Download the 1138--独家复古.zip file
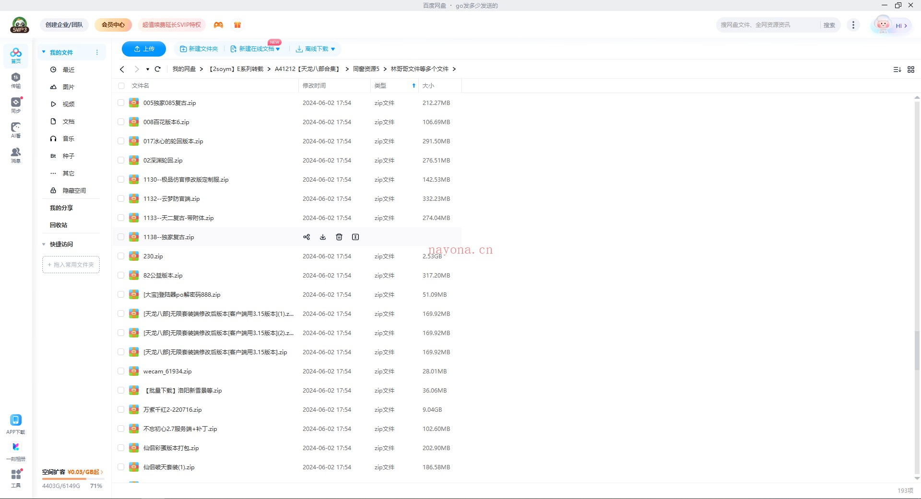Screen dimensions: 921x499 (x=323, y=237)
